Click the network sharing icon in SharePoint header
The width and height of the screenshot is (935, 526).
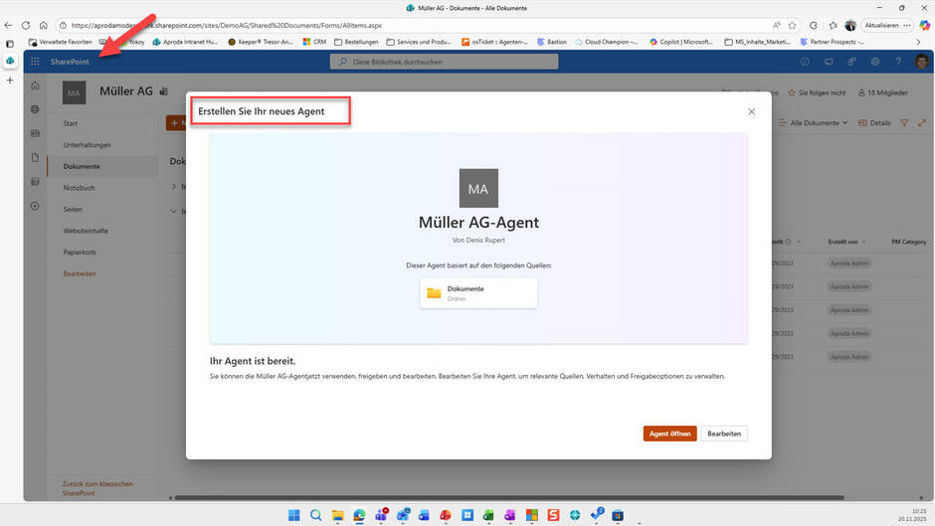[851, 62]
